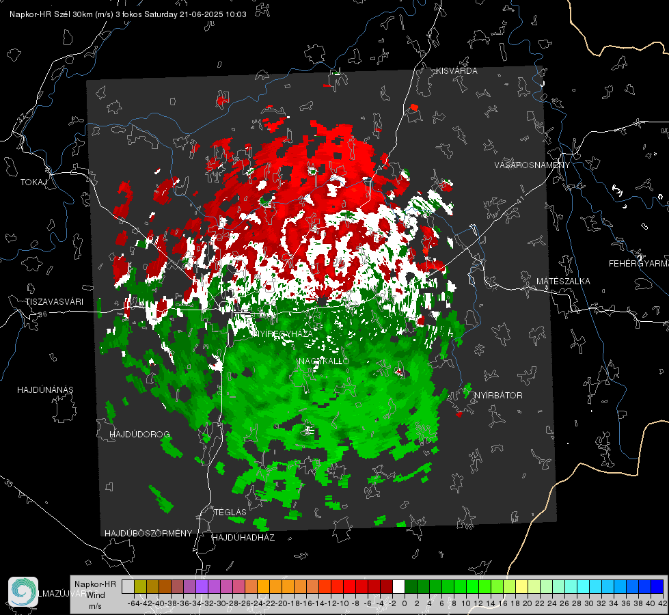Select the Wind label in the legend
The image size is (669, 615).
[96, 595]
